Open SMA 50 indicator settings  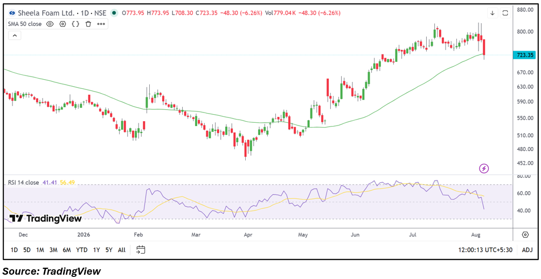point(63,24)
